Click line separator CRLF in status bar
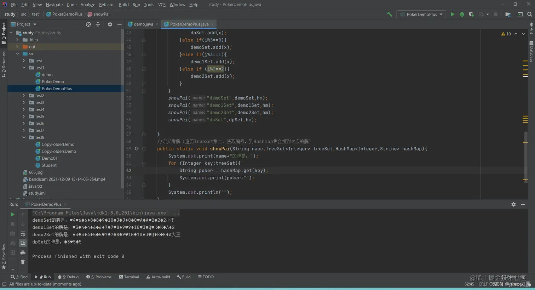This screenshot has width=535, height=290. click(483, 284)
